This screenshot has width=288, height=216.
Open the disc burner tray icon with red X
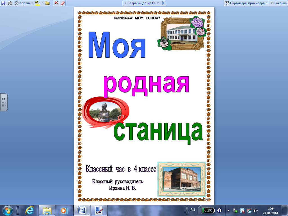coord(242,211)
